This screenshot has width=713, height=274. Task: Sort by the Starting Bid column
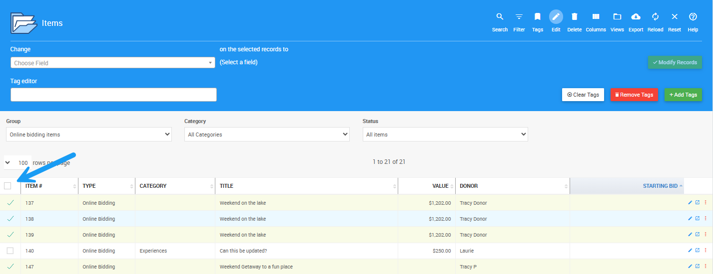click(660, 186)
